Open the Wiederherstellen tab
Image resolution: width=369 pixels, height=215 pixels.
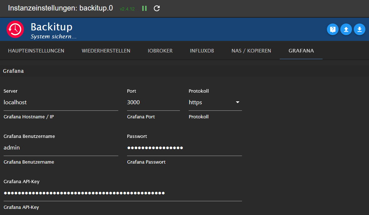(106, 51)
